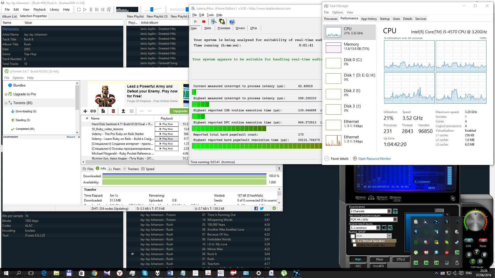Open Task Manager's Open Resource Monitor icon
Viewport: 495px width, 278px height.
point(355,159)
